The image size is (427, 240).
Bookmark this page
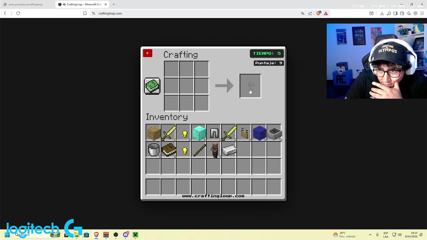pos(85,13)
